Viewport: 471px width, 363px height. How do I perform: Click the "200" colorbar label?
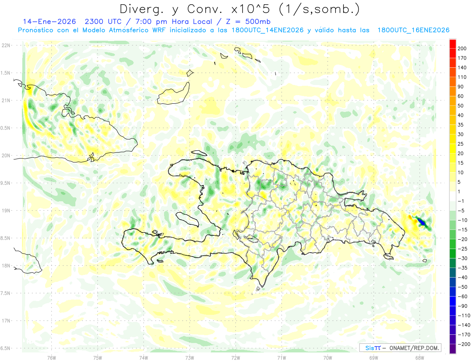[462, 49]
